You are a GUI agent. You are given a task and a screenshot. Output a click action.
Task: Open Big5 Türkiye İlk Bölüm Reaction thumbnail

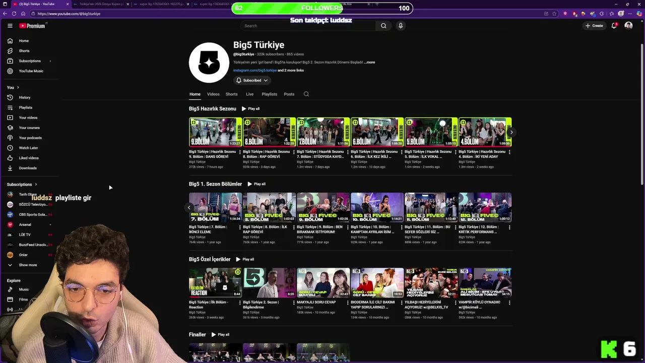pos(215,282)
